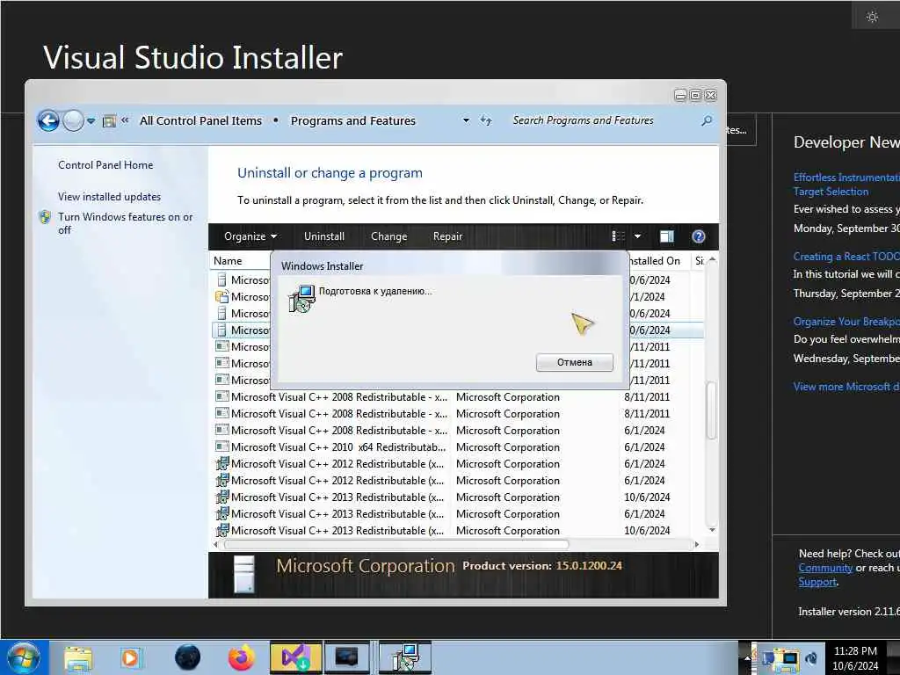Open File Explorer from the taskbar
The width and height of the screenshot is (900, 675).
(x=78, y=657)
